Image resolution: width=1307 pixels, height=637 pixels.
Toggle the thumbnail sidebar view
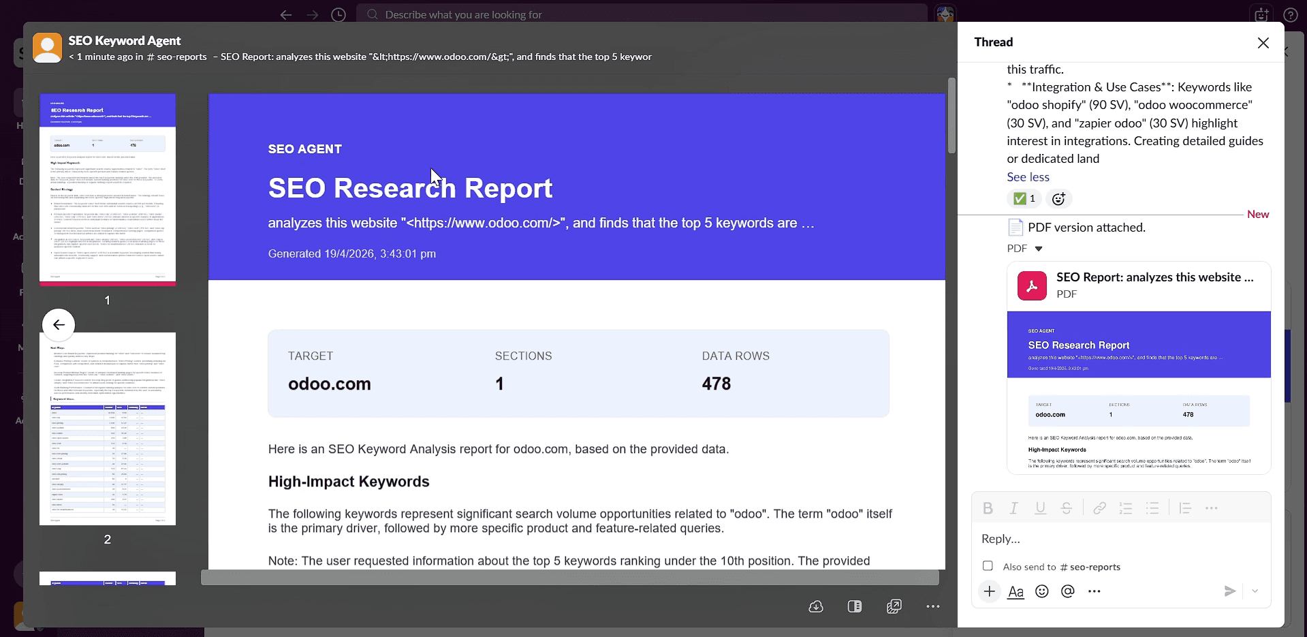[x=855, y=606]
